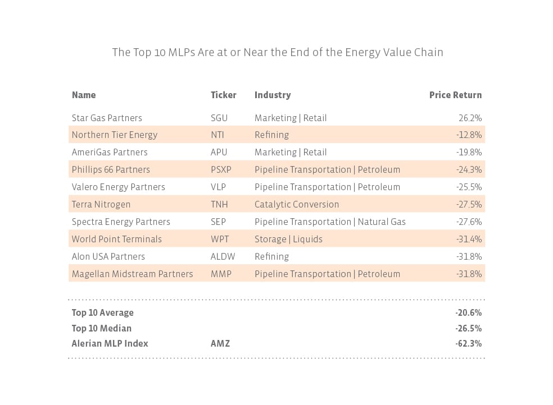Click the PSXP ticker symbol
The width and height of the screenshot is (553, 405).
(x=221, y=170)
